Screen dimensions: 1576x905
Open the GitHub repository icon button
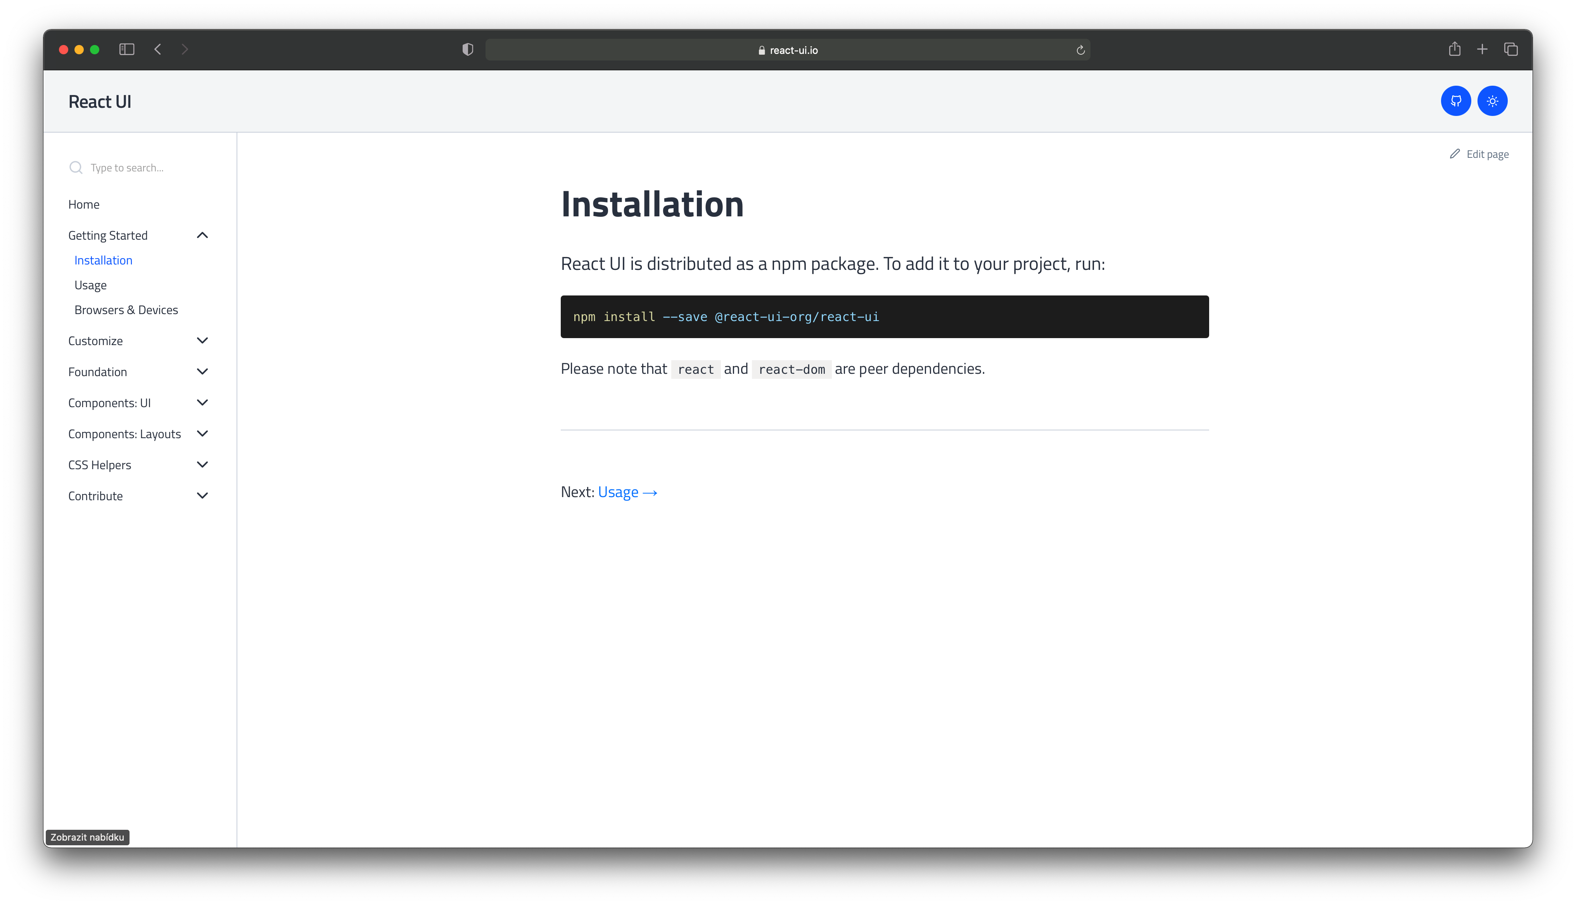(x=1455, y=101)
